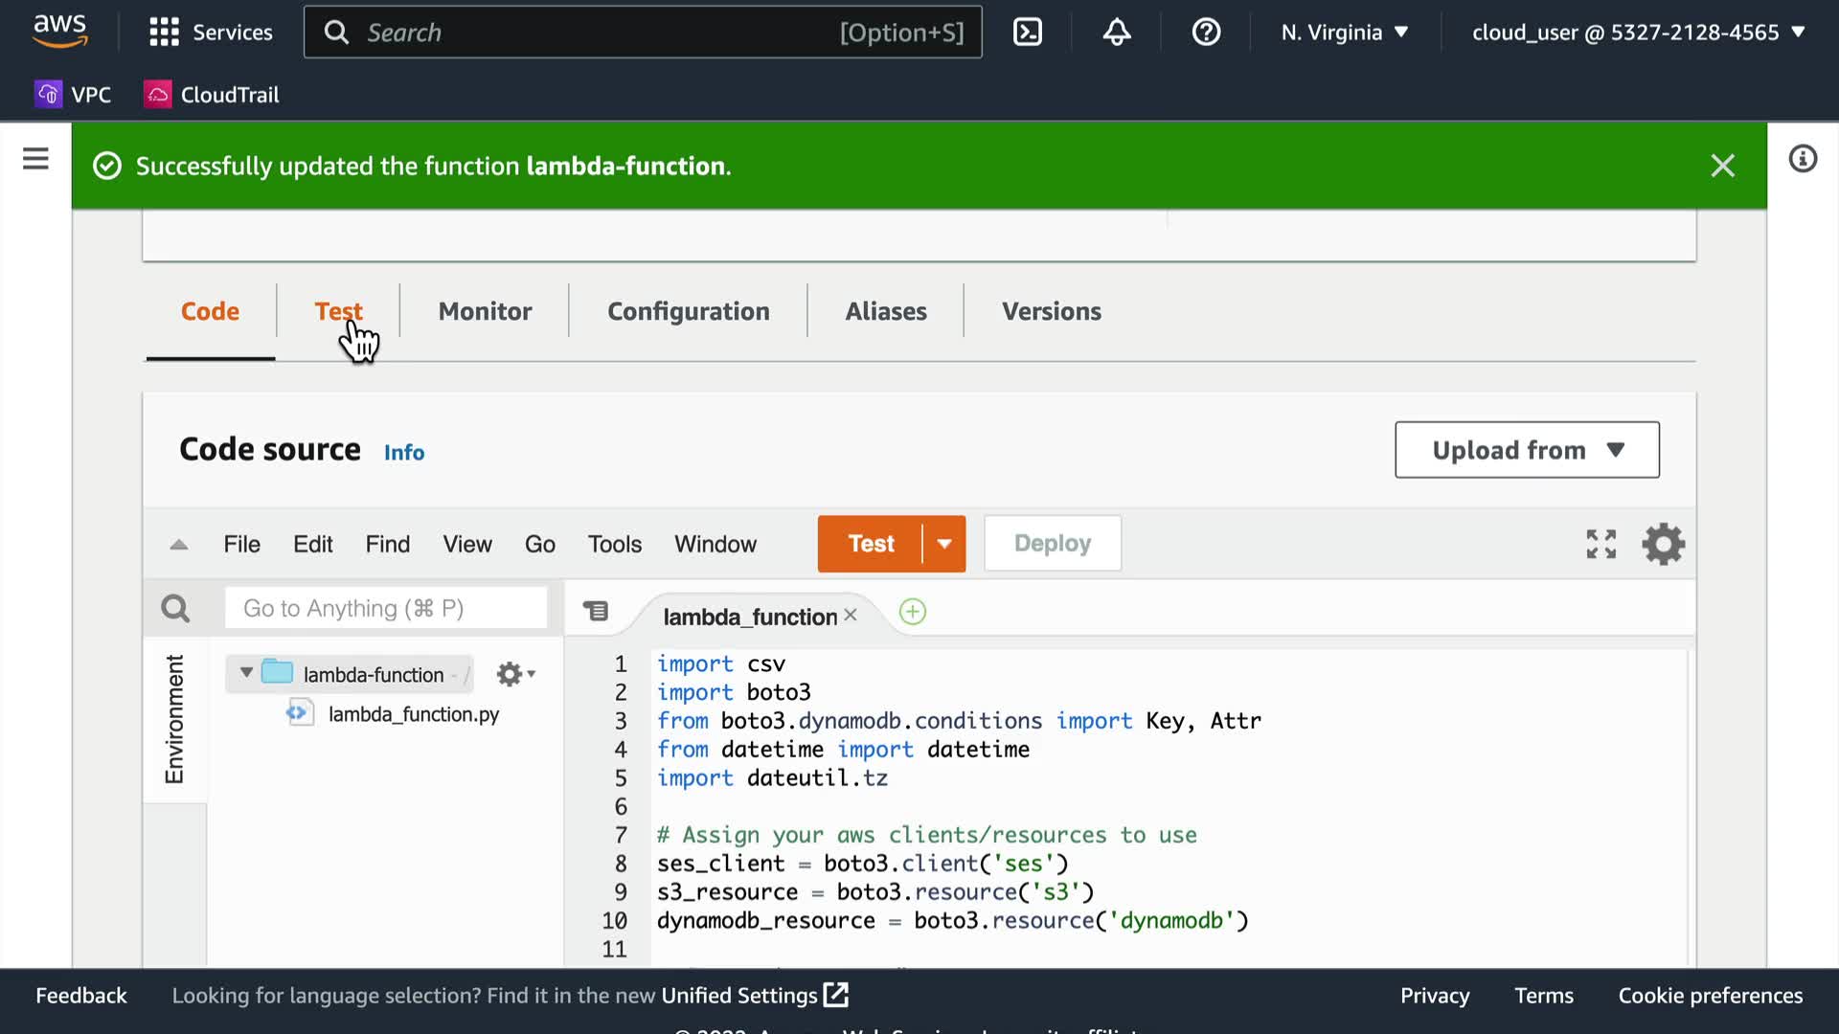Expand the Test button dropdown arrow
This screenshot has height=1034, width=1839.
[944, 544]
